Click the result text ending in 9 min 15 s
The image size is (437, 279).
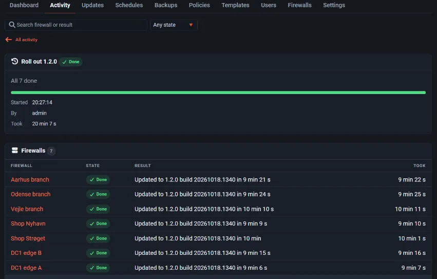pyautogui.click(x=202, y=253)
